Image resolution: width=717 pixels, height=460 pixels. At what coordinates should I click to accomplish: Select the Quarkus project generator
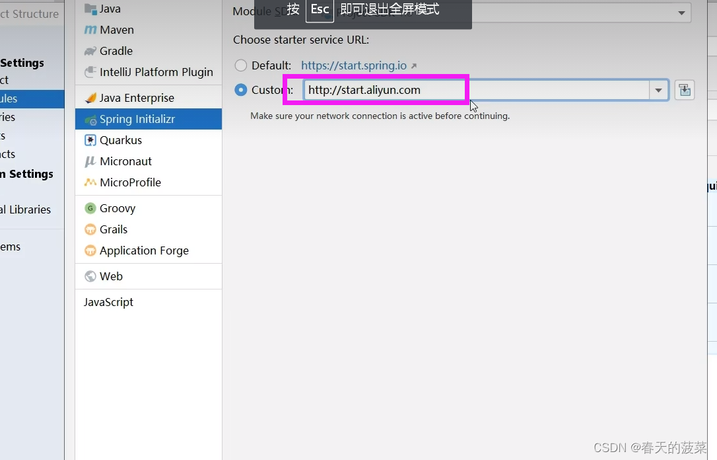pyautogui.click(x=120, y=140)
